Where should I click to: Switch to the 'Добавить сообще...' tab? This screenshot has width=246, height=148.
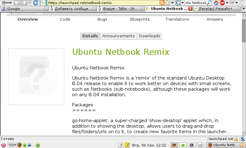pos(73,9)
